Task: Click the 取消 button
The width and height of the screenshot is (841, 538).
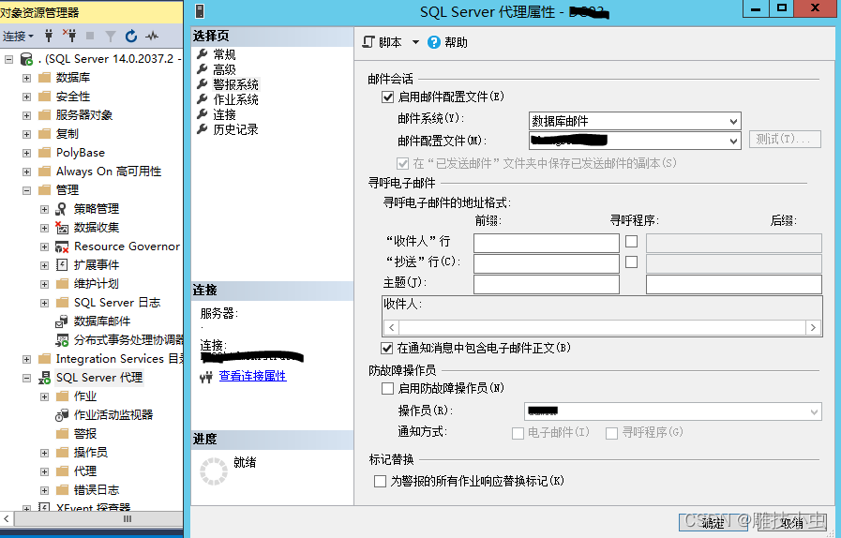Action: [x=790, y=522]
